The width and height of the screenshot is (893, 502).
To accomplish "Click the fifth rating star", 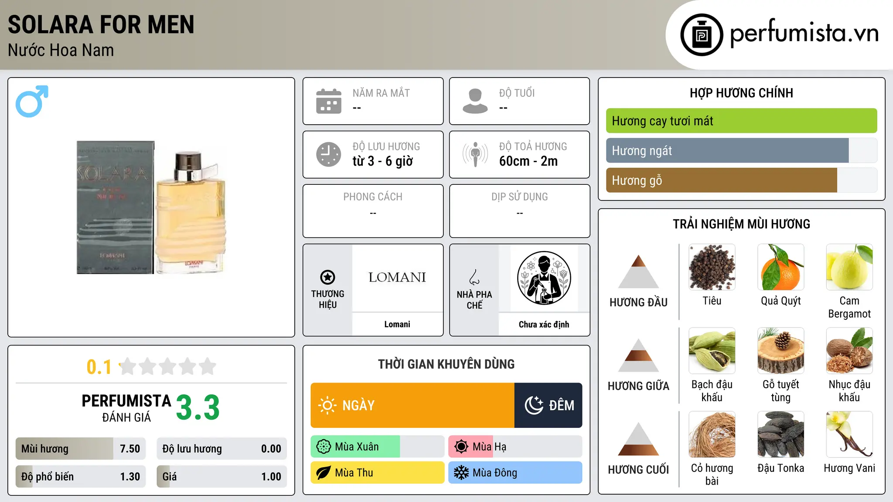I will pos(208,366).
